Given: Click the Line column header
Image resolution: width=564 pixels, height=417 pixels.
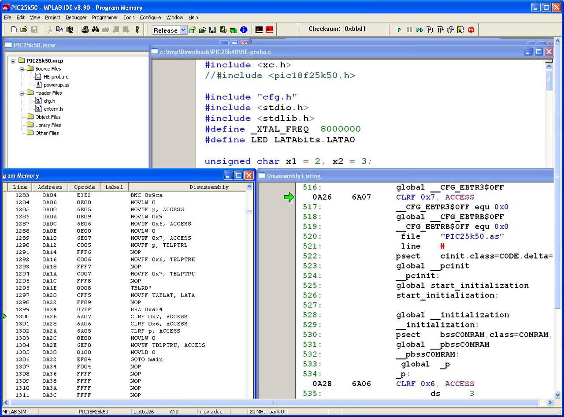Looking at the screenshot, I should [x=20, y=187].
